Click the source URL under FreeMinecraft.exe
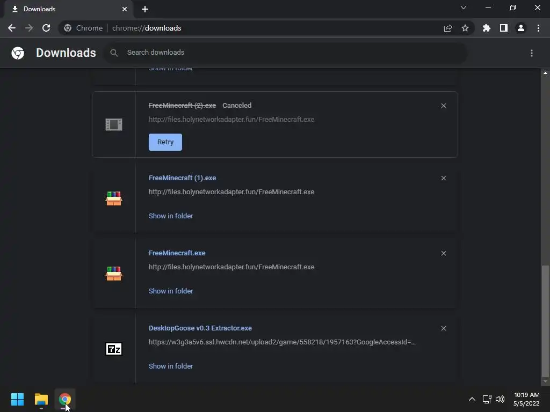This screenshot has width=550, height=412. click(x=231, y=267)
